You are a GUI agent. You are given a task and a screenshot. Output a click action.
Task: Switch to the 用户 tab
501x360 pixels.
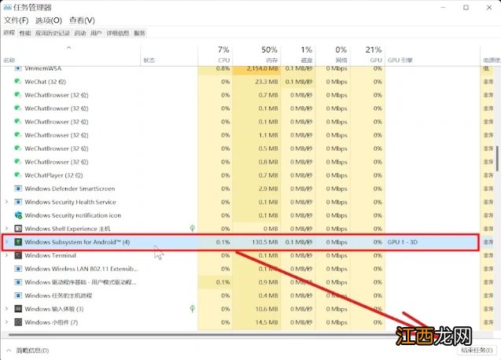[96, 33]
